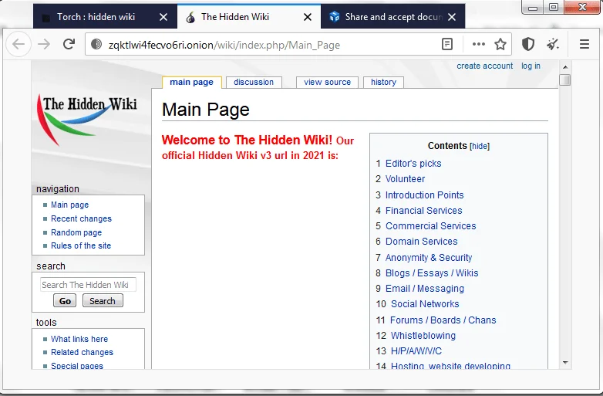Open Related changes tool

coord(82,352)
